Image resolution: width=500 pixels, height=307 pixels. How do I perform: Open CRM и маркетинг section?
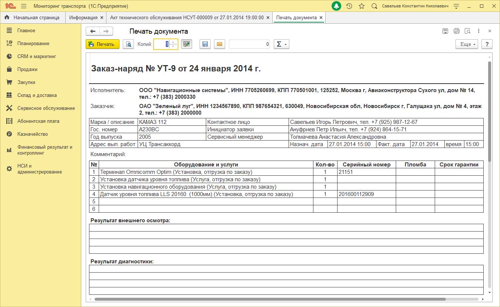[x=41, y=57]
